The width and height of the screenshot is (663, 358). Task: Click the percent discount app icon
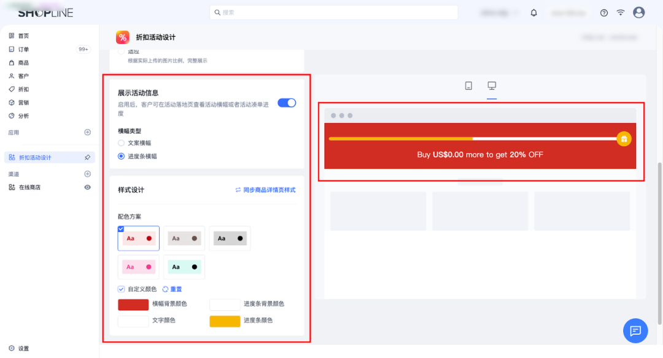[x=123, y=37]
